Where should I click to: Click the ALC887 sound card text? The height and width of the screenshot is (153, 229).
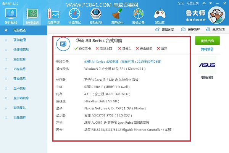tap(117, 123)
